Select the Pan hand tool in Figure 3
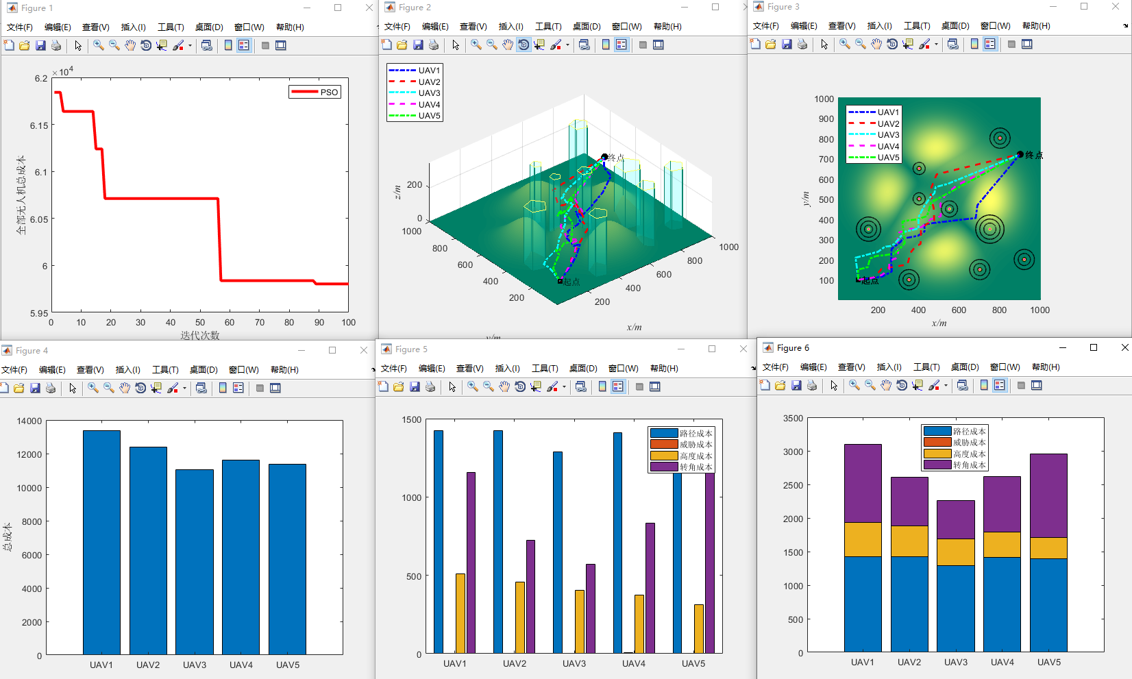Screen dimensions: 1132x679 [876, 44]
